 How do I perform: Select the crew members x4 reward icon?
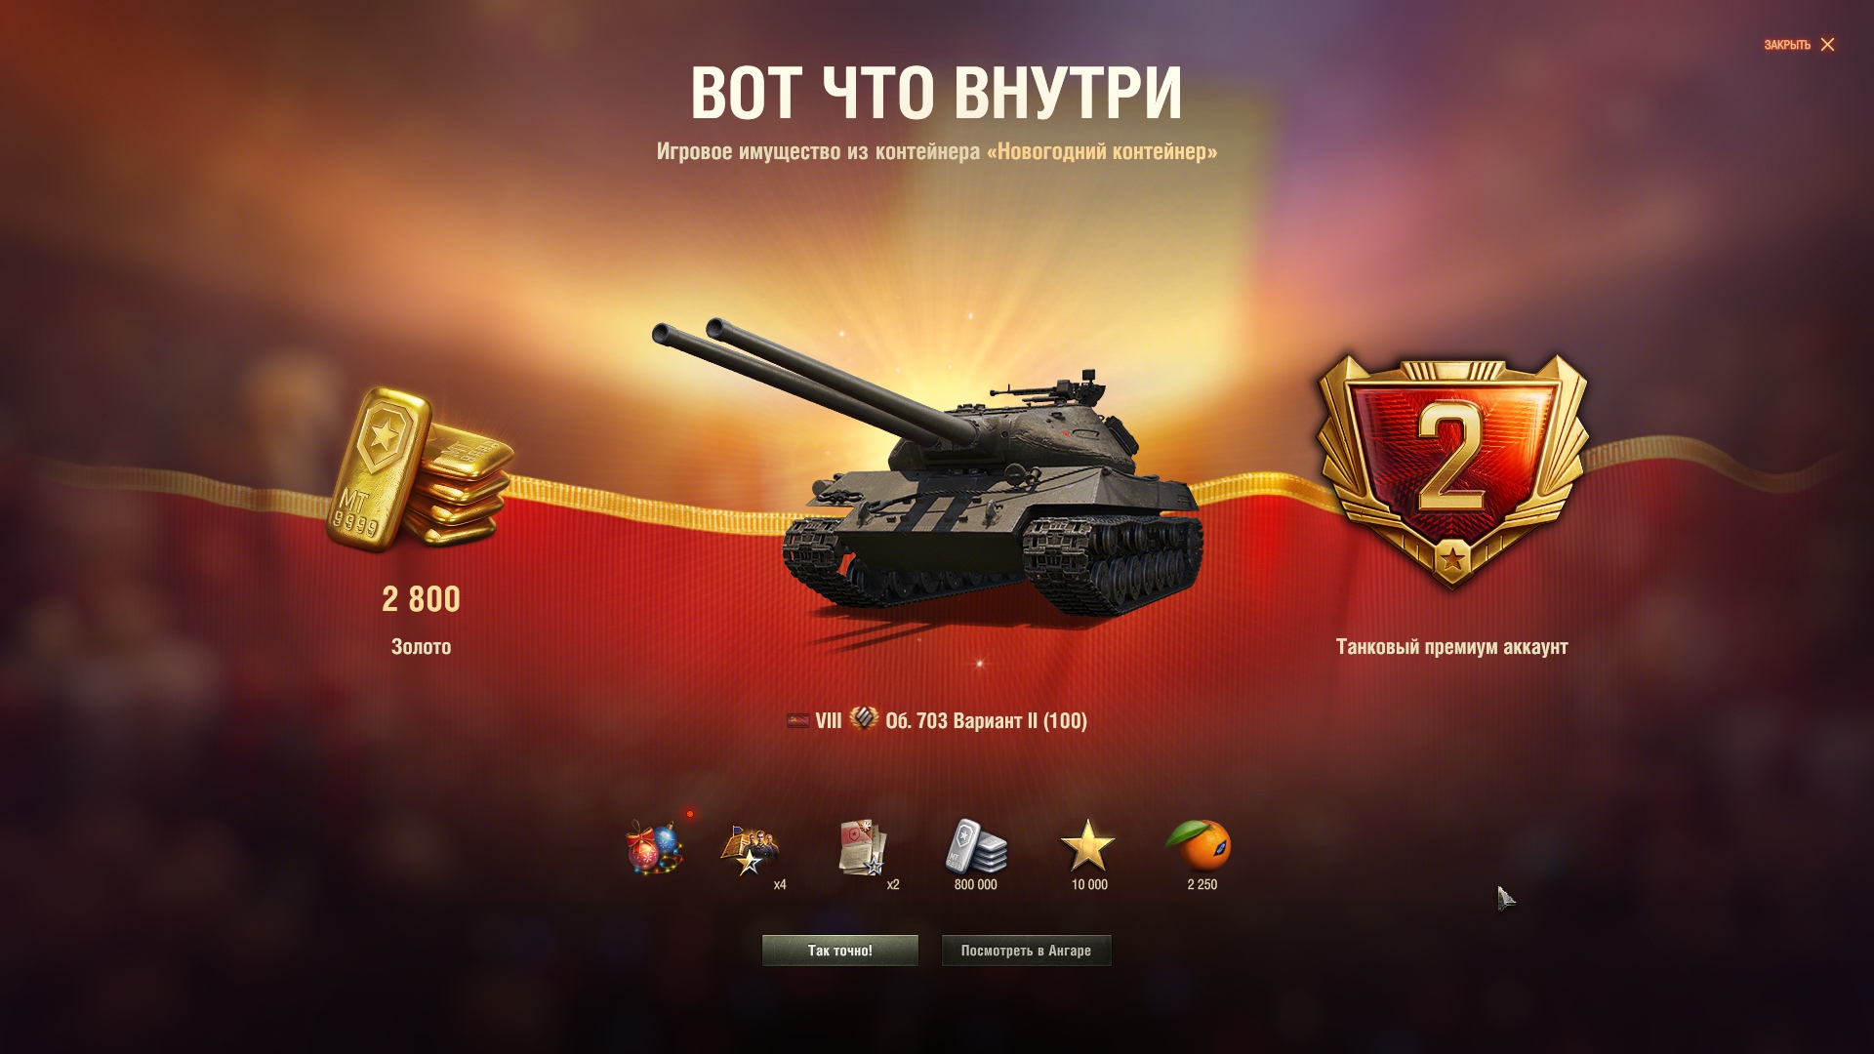[750, 849]
